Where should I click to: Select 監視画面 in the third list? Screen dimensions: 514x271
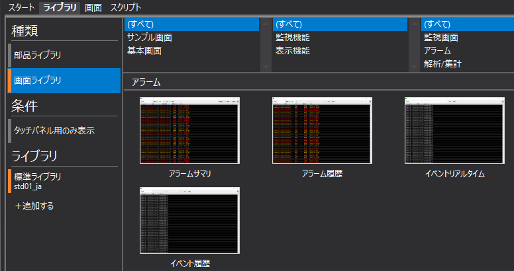coord(441,38)
